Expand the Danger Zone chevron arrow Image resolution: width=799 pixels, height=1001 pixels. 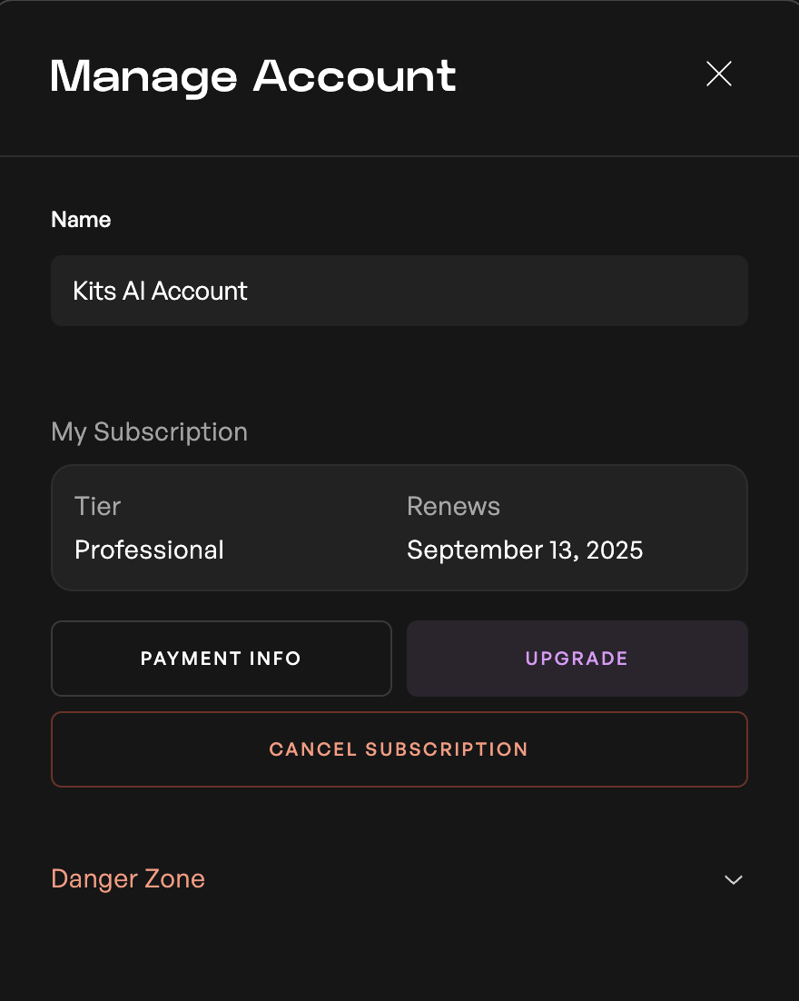pos(733,879)
